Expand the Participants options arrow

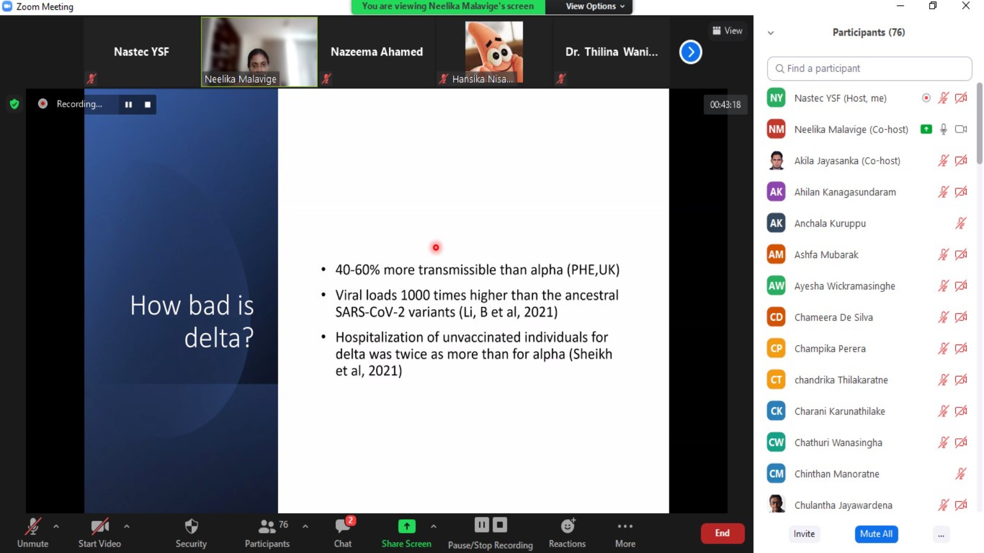305,526
